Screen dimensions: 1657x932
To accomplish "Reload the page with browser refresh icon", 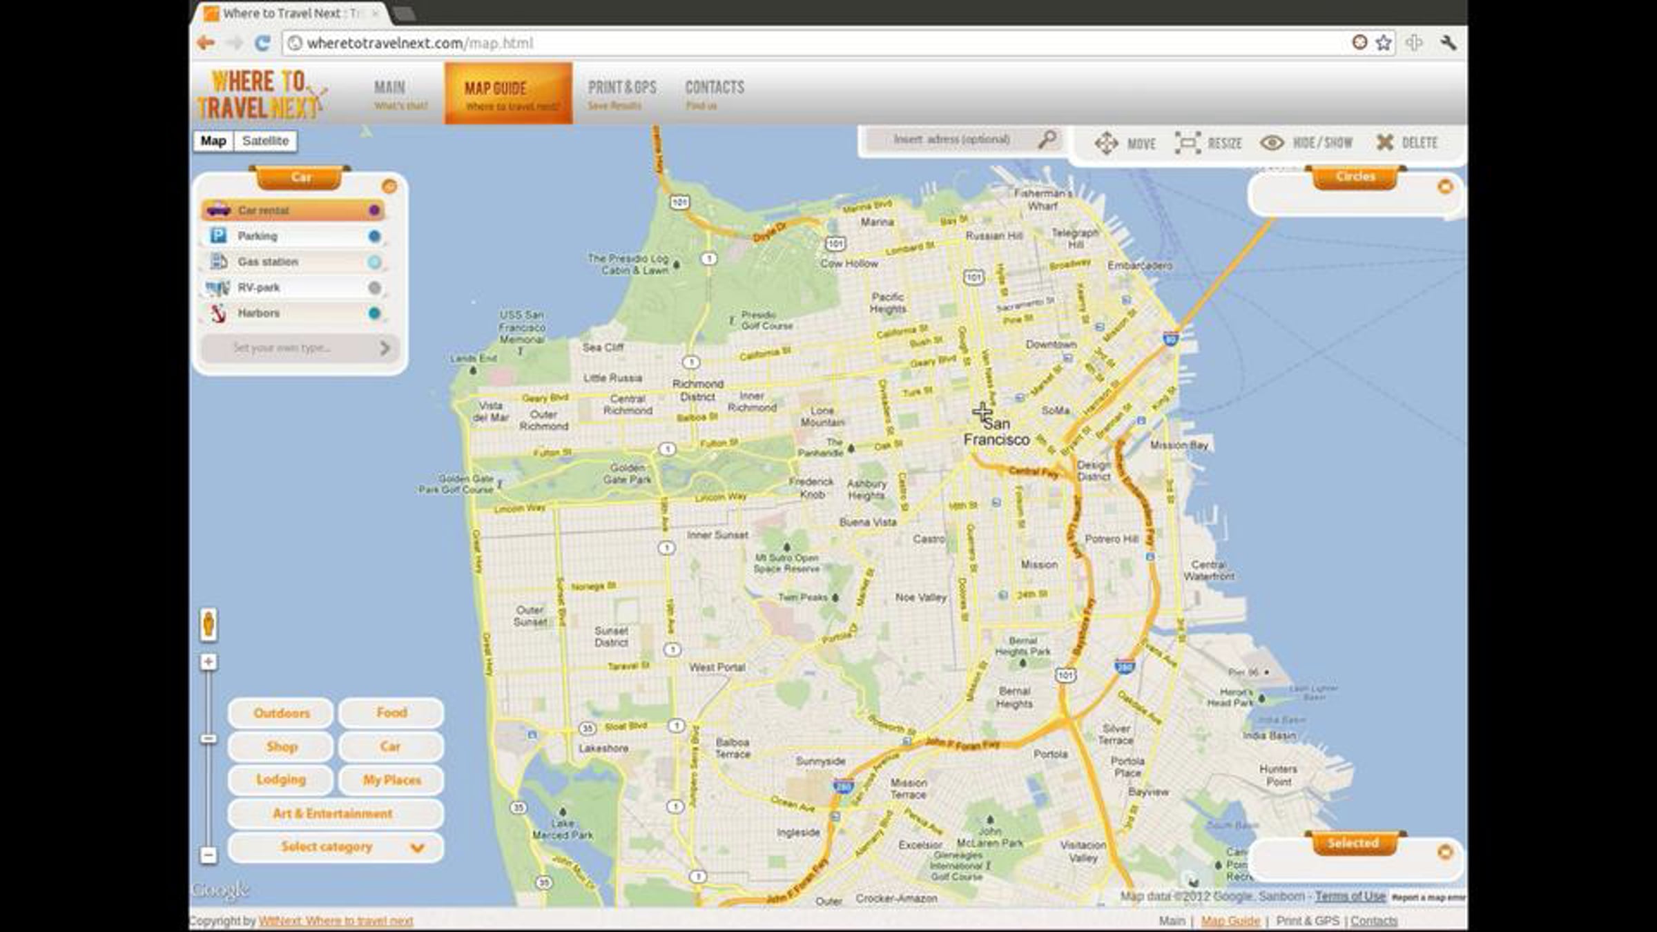I will (262, 43).
